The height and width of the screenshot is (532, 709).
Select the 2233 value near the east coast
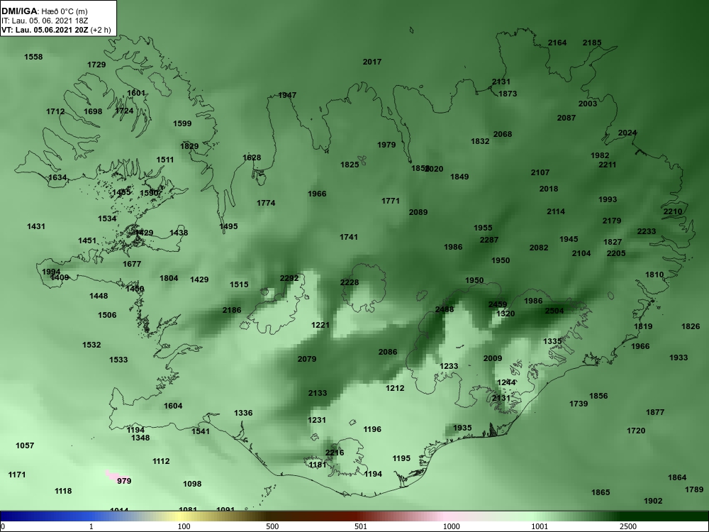[647, 232]
